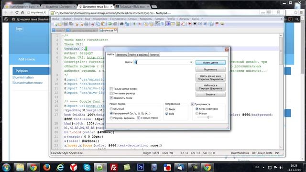
Task: Collapse the code fold at line 1
Action: pos(63,35)
